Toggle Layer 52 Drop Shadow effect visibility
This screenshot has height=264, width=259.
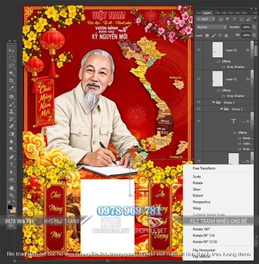point(223,67)
